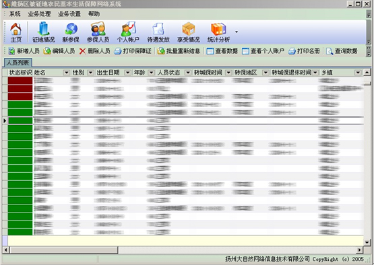Click the row indicator arrow of the current row

[5, 120]
